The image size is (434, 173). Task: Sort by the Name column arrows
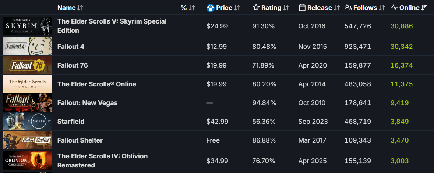[x=81, y=8]
